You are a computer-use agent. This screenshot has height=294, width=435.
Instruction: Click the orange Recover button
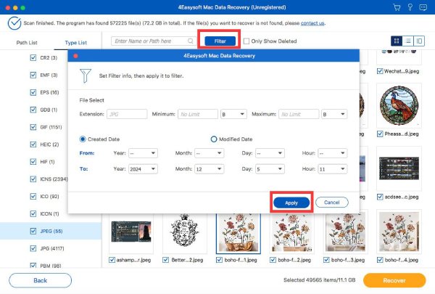coord(394,280)
